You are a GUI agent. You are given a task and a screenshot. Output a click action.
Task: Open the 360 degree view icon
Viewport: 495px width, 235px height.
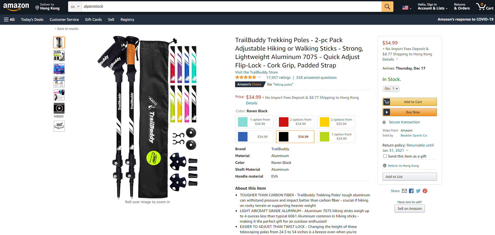click(x=59, y=126)
